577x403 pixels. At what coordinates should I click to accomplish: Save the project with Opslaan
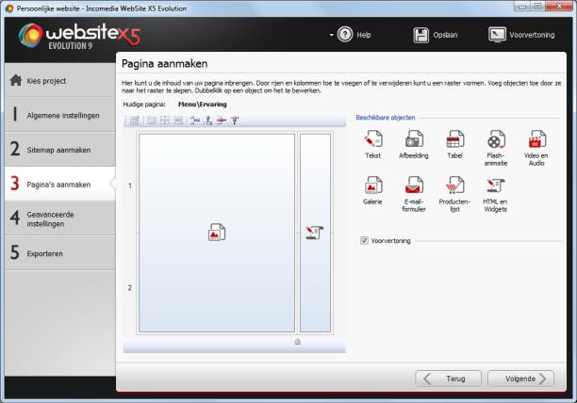(436, 35)
